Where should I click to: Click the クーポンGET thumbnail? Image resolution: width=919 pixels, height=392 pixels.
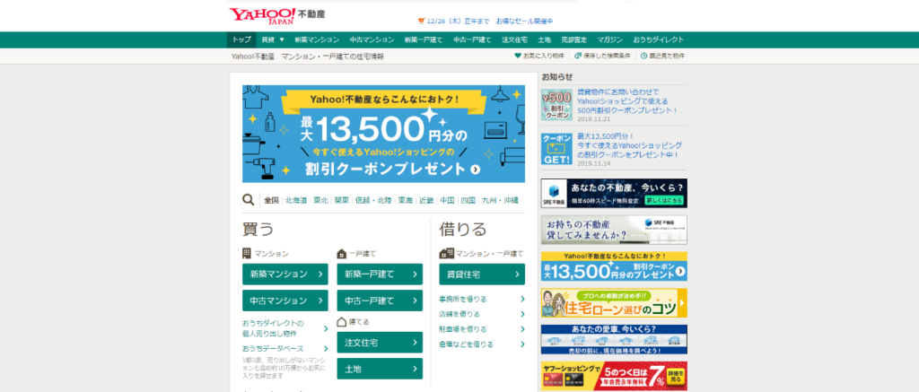point(556,149)
